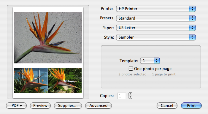Screen dimensions: 208x114
Task: Select the large flower photo on gray pavement
Action: pos(48,38)
